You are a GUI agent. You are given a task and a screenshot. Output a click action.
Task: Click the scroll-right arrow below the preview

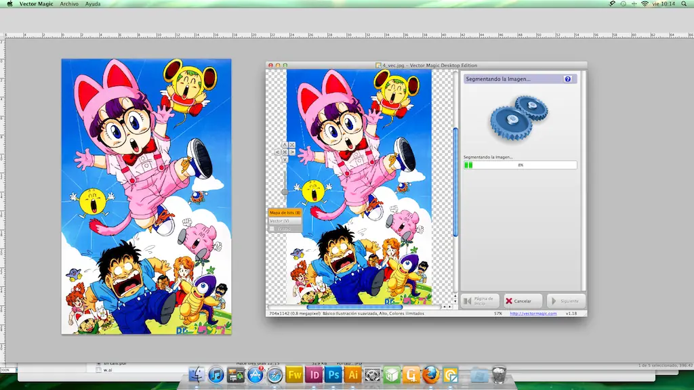[450, 307]
